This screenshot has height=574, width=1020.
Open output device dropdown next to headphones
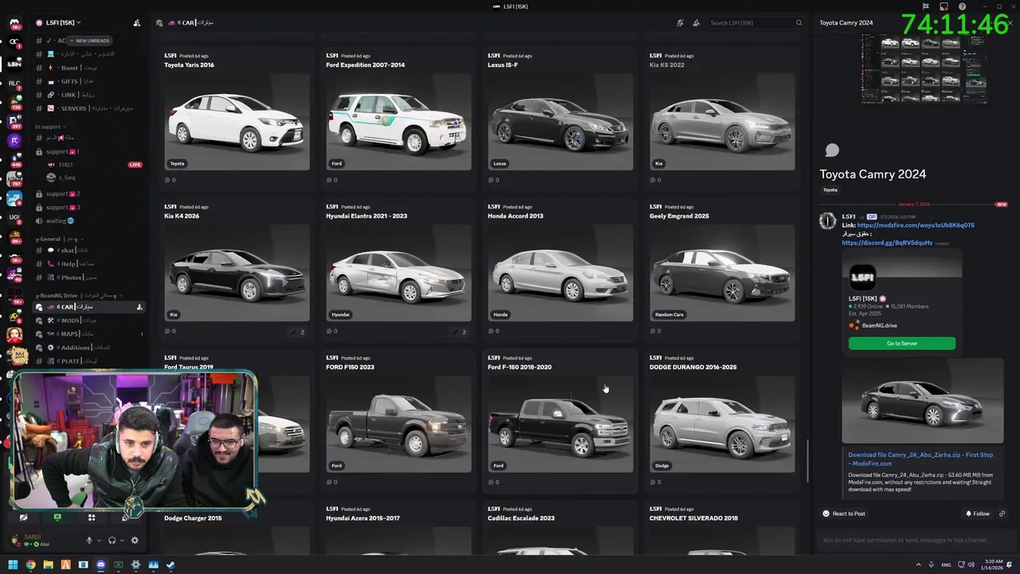[121, 541]
